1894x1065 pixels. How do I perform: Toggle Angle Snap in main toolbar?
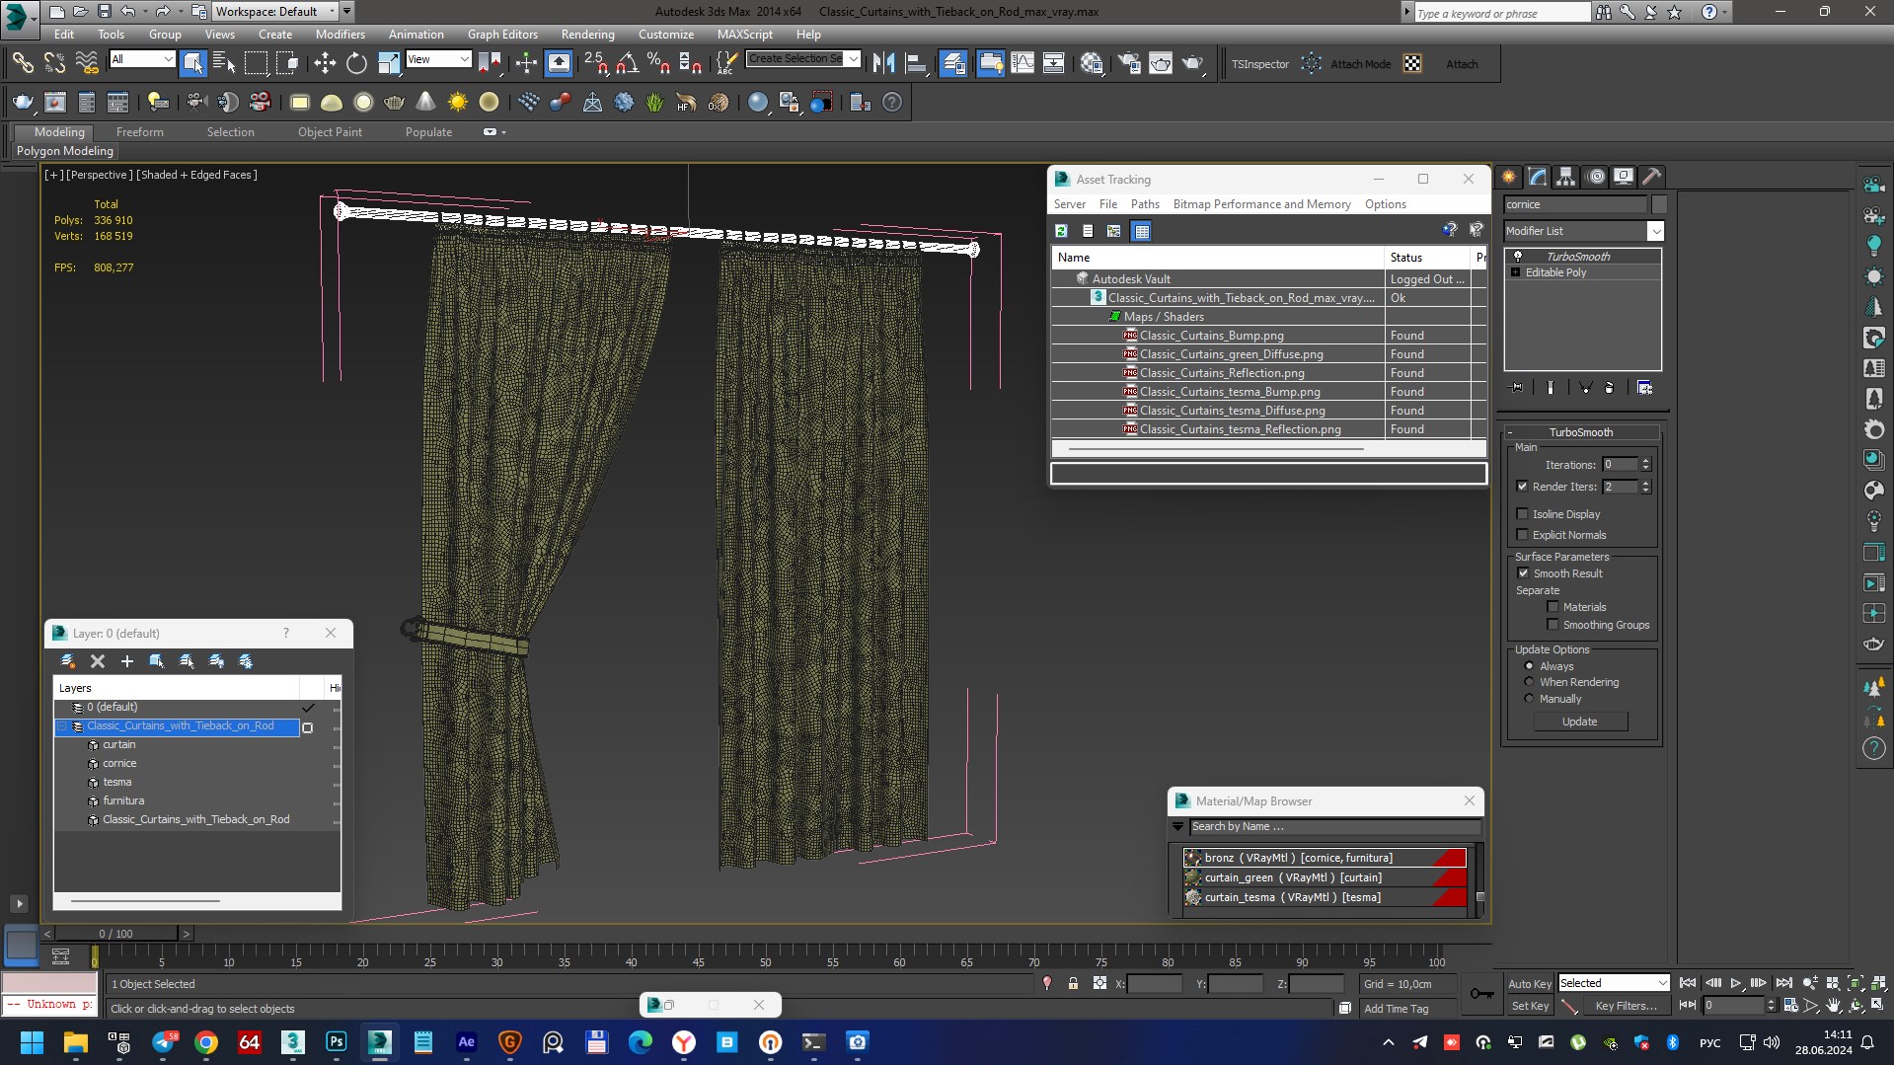pyautogui.click(x=627, y=63)
